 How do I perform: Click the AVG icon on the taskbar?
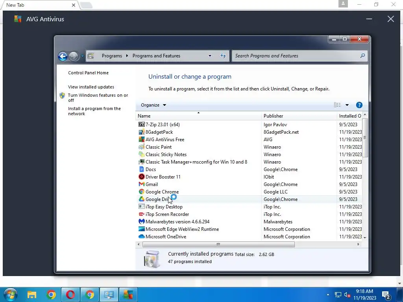(x=128, y=295)
